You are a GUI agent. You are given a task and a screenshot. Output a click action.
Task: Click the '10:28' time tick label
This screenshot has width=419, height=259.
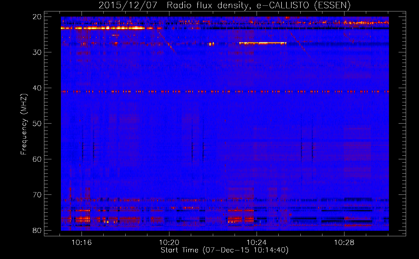click(344, 243)
